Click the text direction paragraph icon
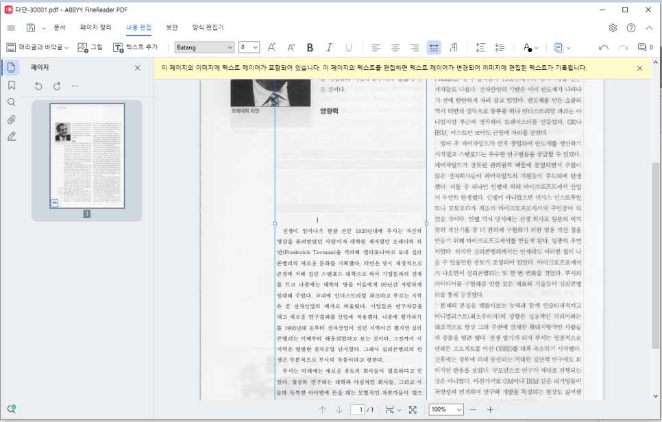 454,47
